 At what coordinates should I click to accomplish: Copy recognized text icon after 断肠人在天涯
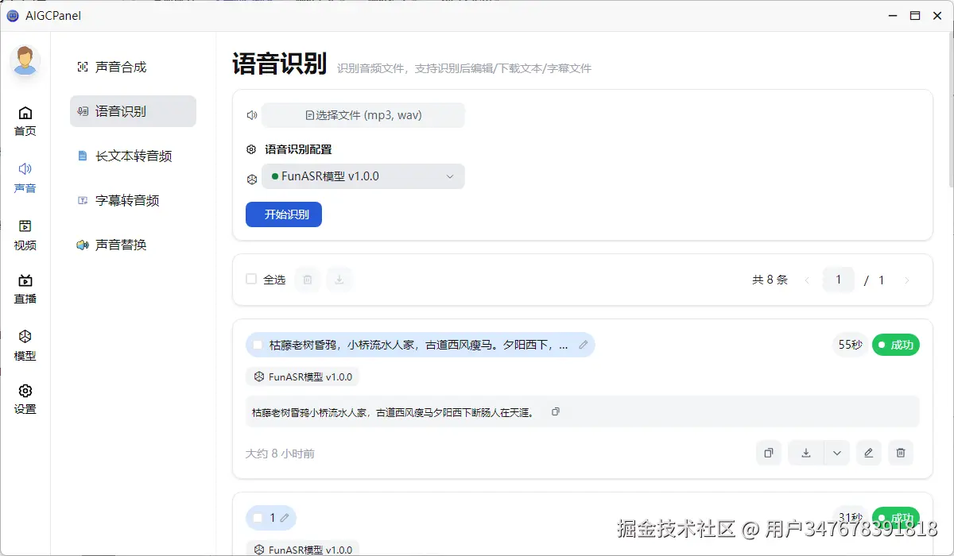pyautogui.click(x=556, y=411)
